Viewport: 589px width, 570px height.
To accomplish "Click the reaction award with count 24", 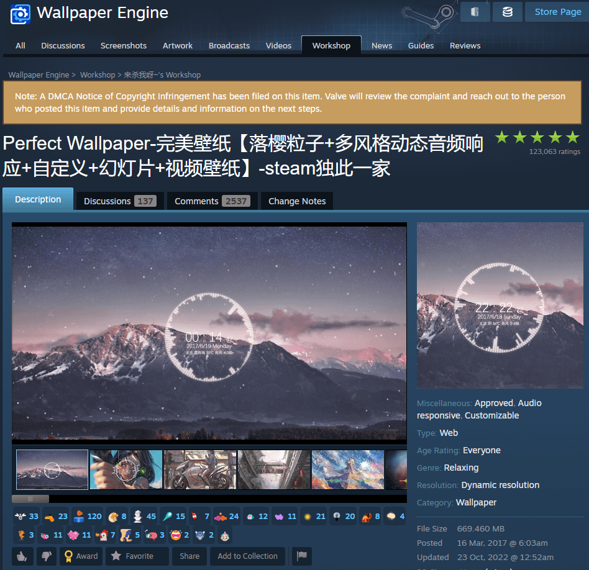I will tap(227, 517).
